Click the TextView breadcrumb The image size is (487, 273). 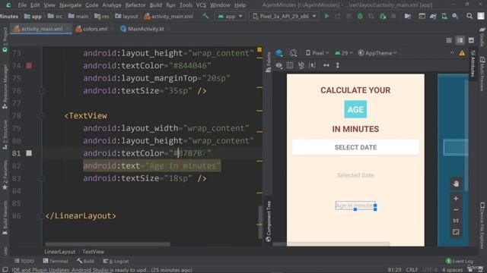point(94,252)
